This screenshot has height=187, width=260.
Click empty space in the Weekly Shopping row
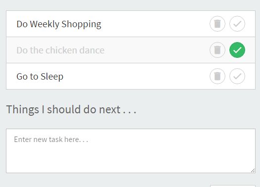tap(154, 24)
